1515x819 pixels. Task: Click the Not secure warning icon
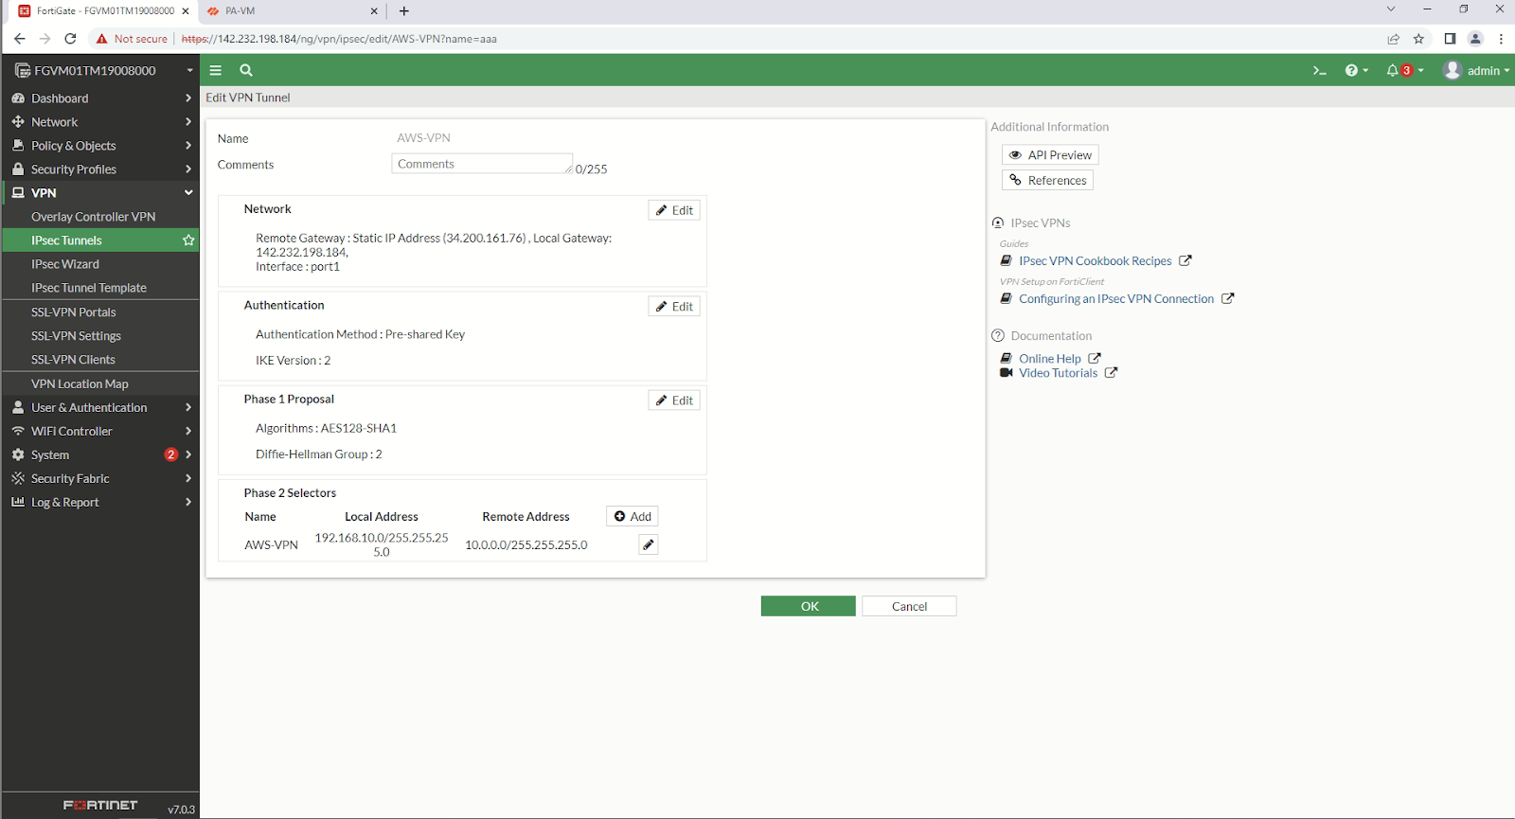point(102,39)
